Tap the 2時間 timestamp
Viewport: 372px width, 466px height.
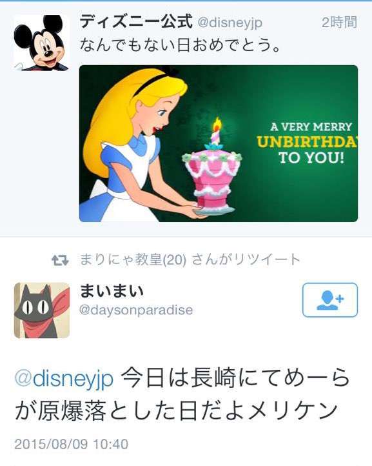[x=339, y=23]
